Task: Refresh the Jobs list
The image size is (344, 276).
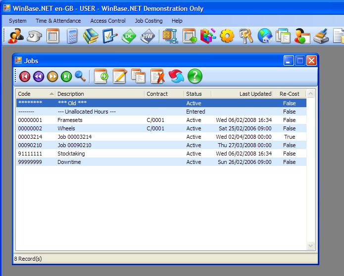Action: [x=176, y=76]
